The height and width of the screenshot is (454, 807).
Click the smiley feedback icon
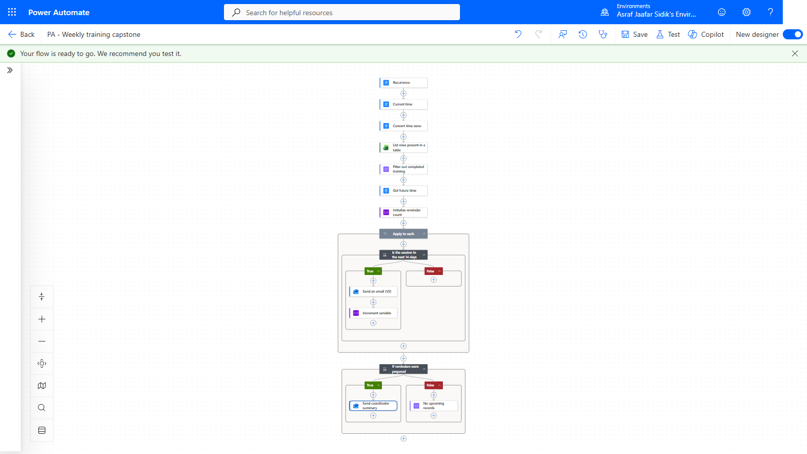722,12
